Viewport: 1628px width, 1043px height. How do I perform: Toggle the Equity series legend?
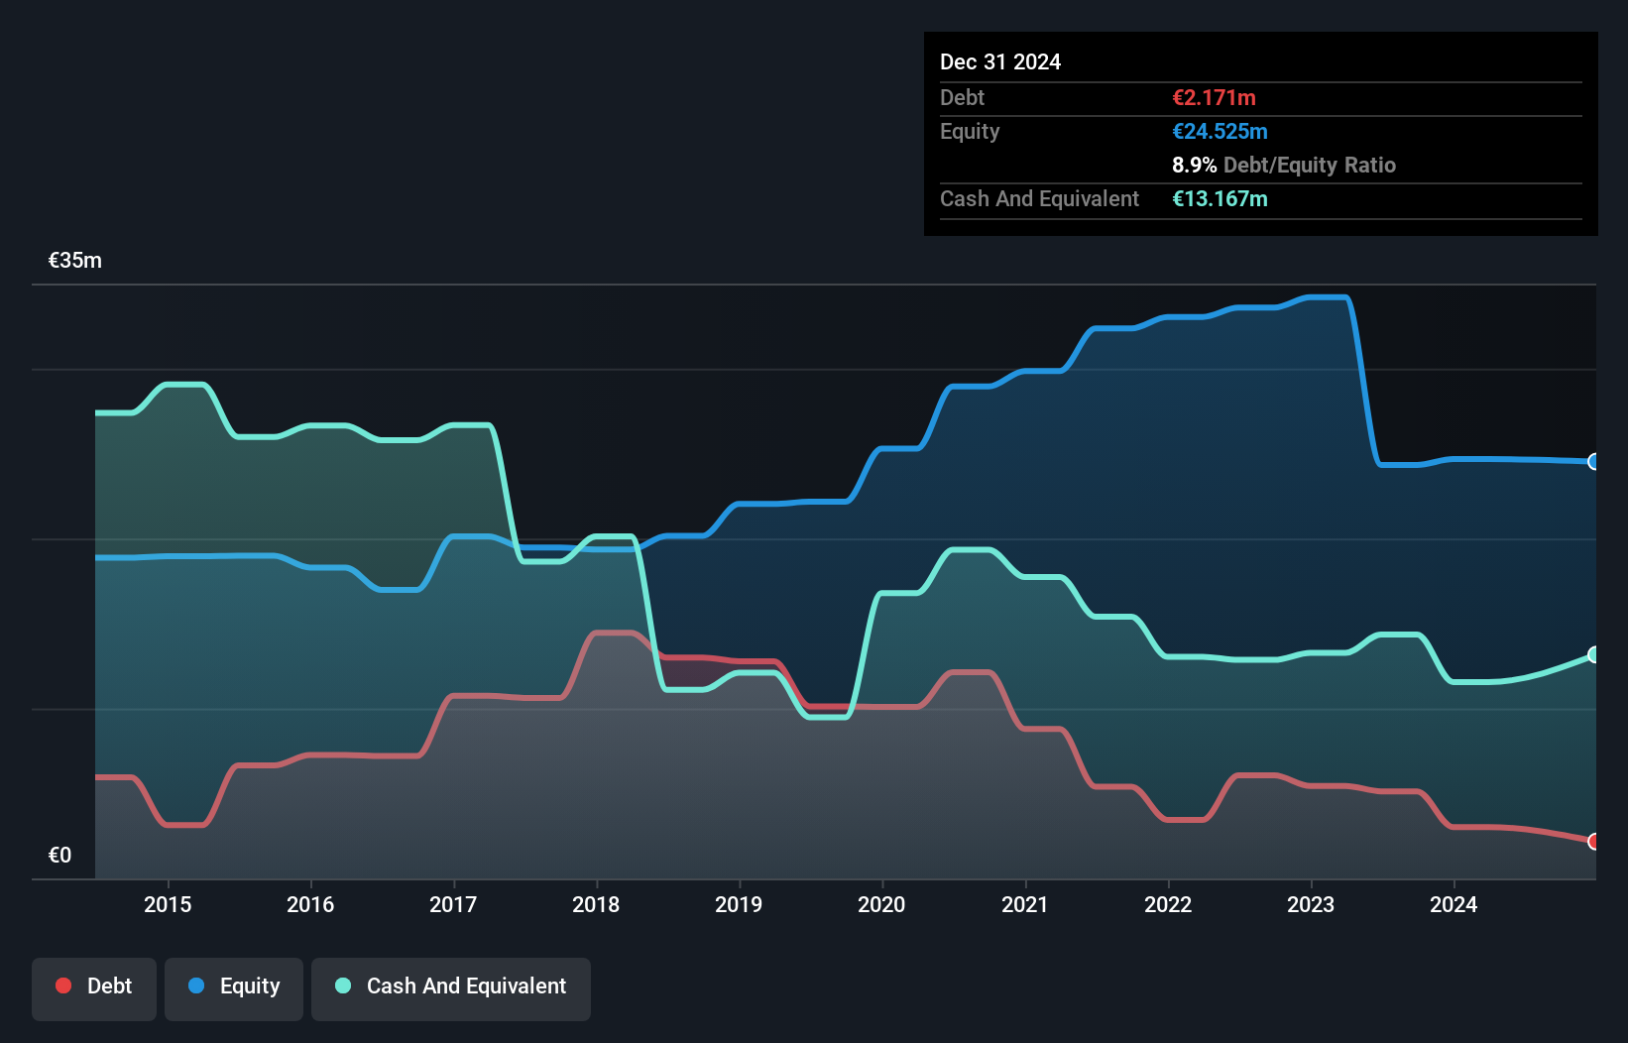pos(233,988)
